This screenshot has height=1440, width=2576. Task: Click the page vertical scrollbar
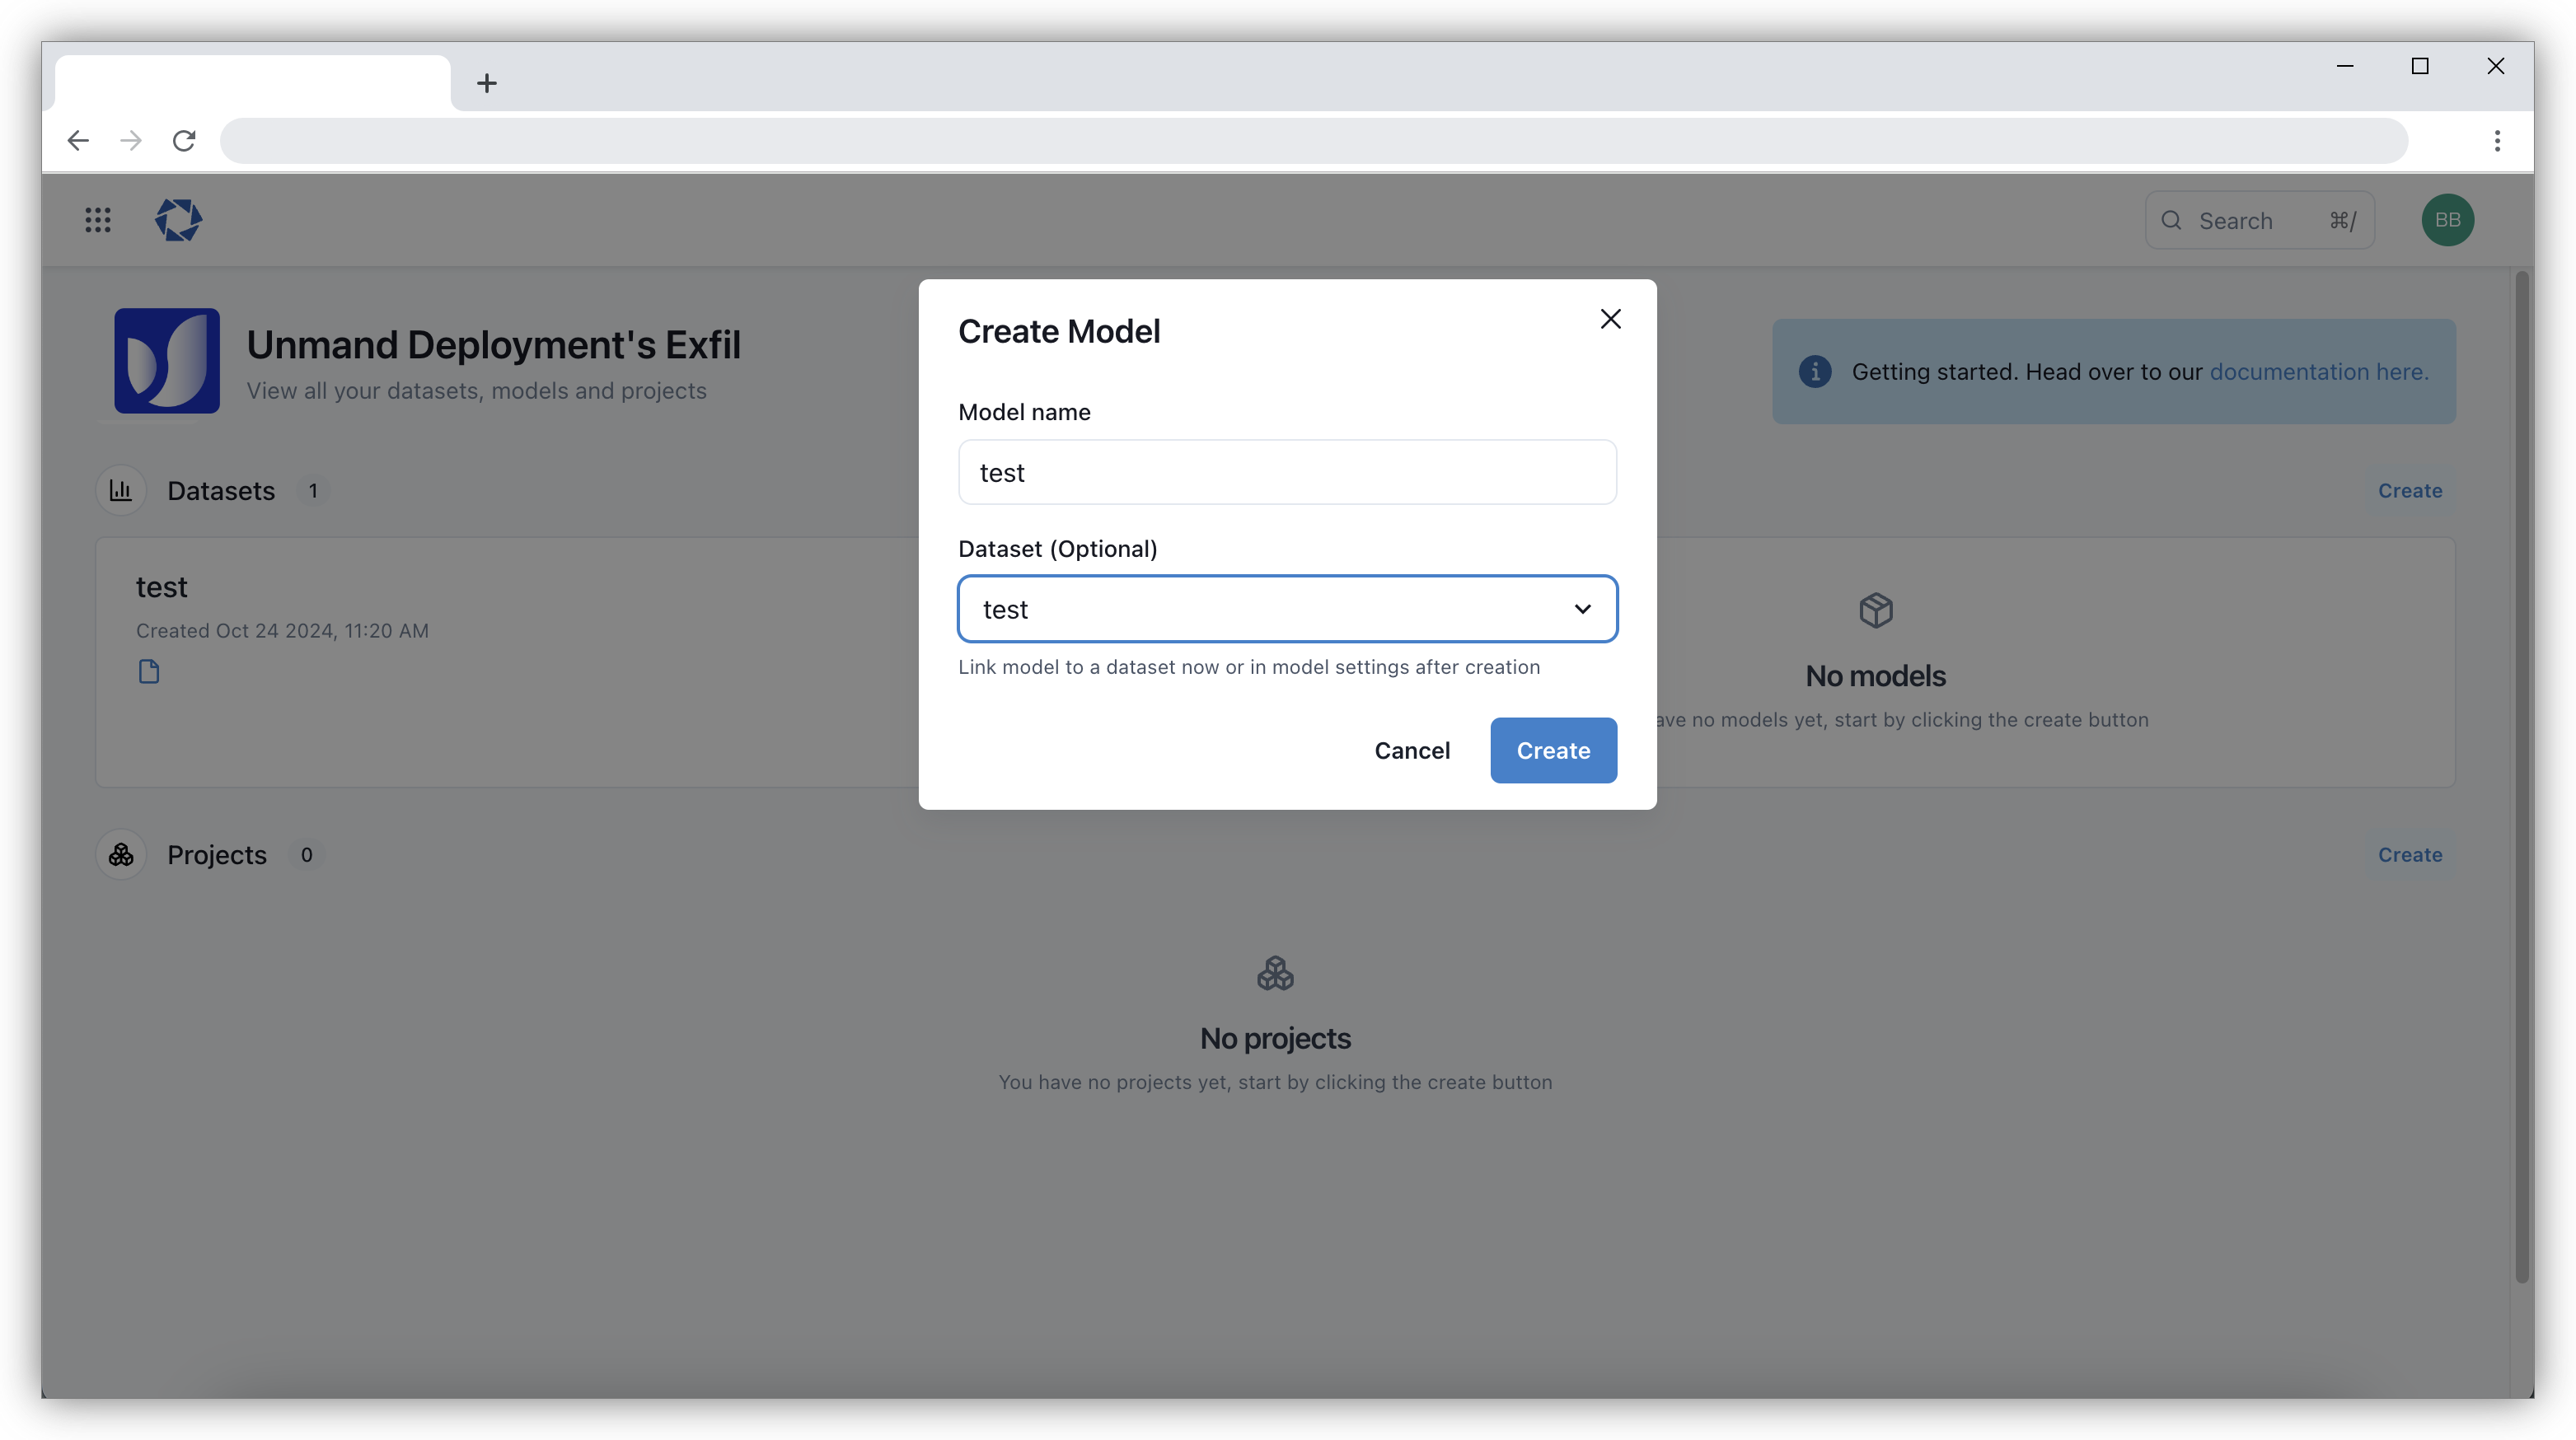2521,776
